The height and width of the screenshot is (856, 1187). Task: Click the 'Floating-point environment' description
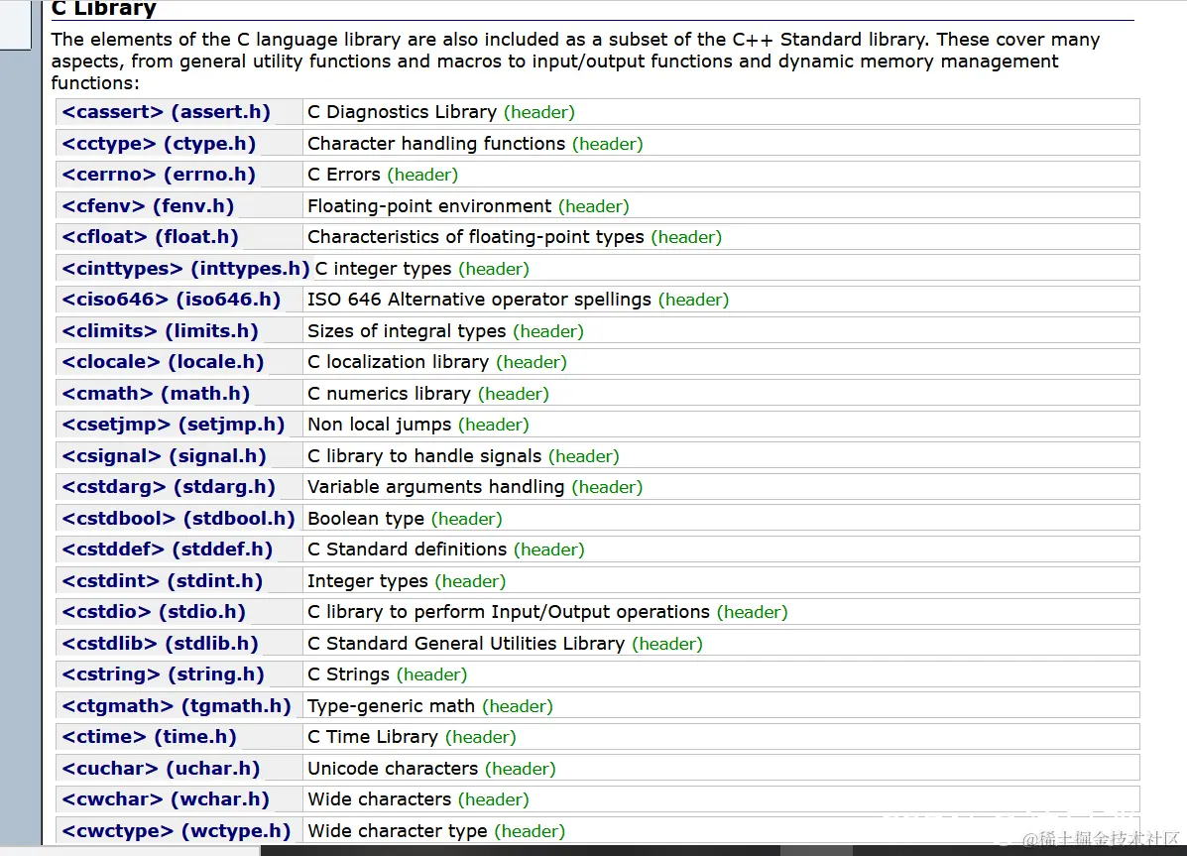tap(429, 206)
